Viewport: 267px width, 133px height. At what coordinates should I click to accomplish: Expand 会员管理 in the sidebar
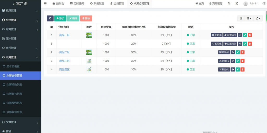[20, 20]
